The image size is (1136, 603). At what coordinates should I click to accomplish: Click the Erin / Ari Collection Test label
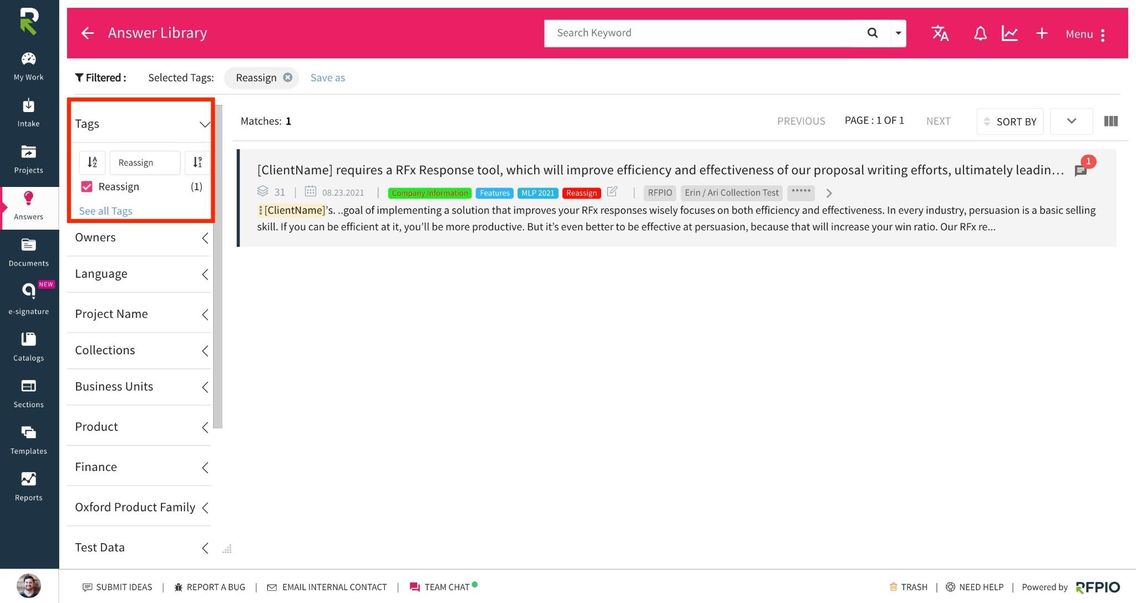[731, 192]
